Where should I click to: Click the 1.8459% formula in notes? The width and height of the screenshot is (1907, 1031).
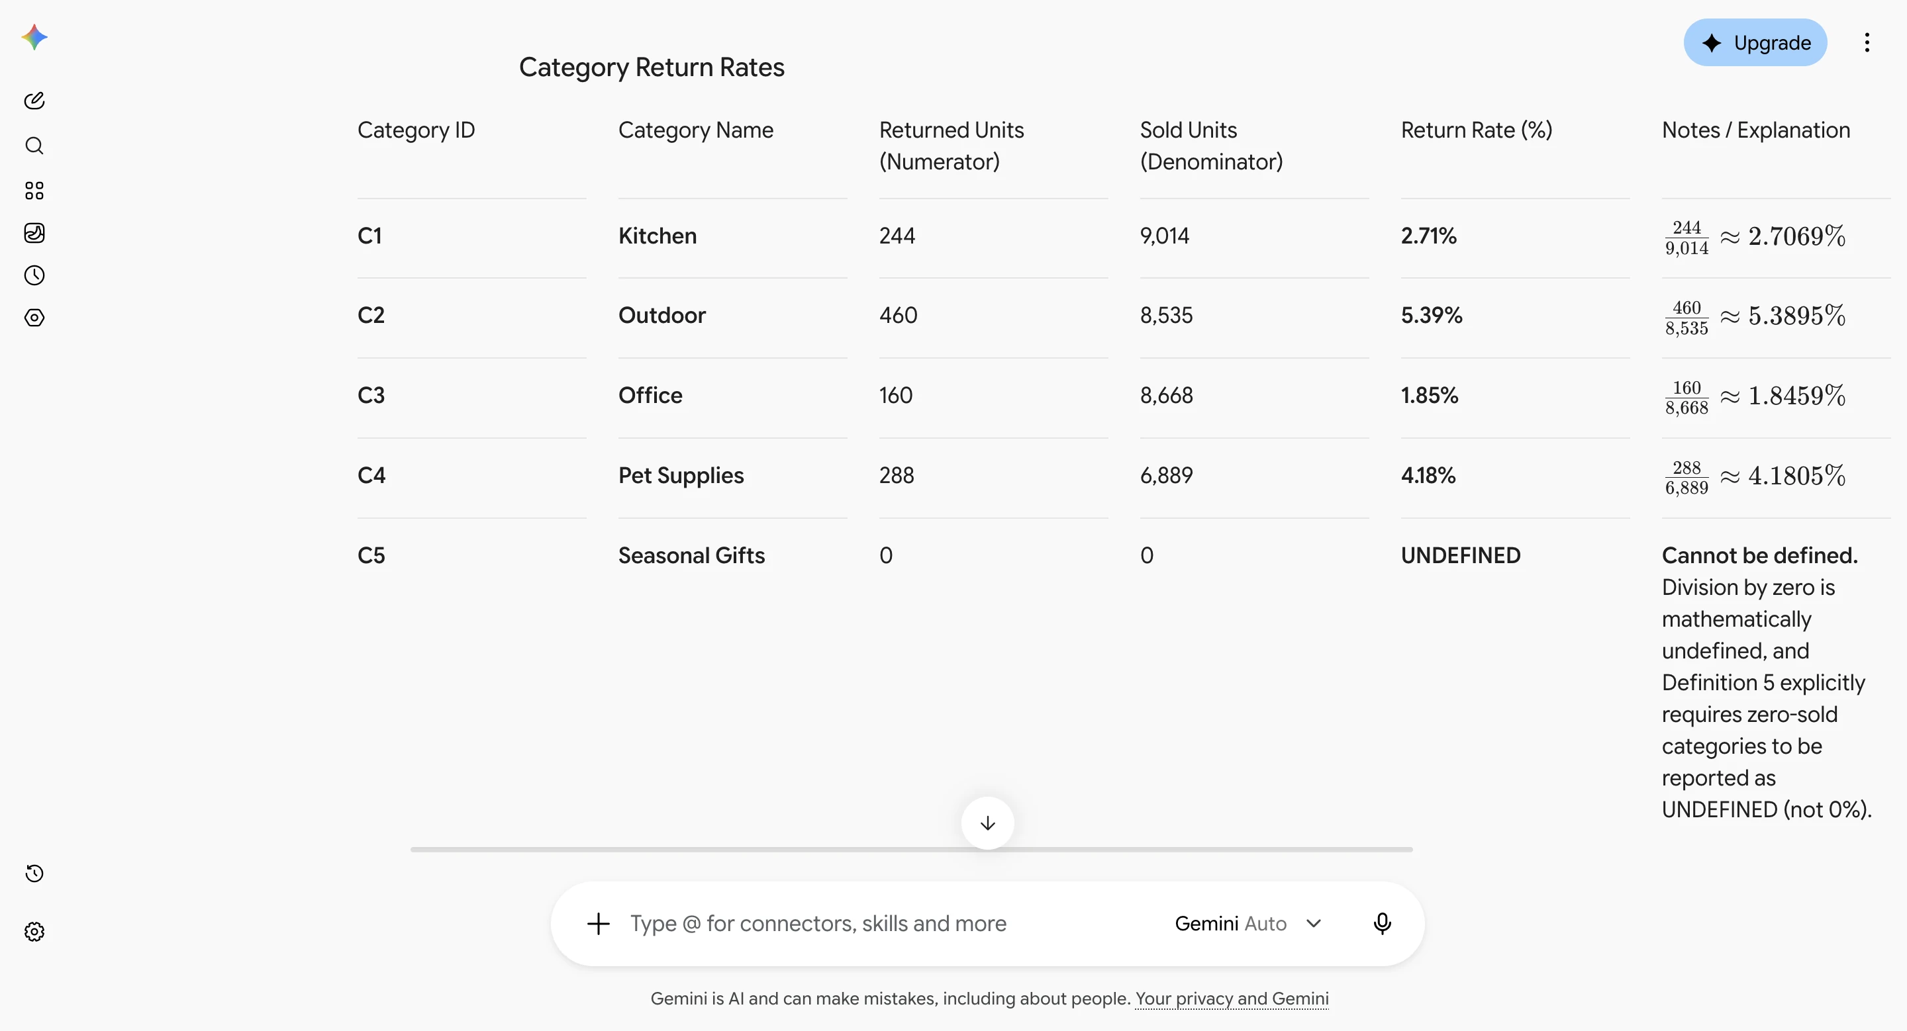pos(1755,396)
